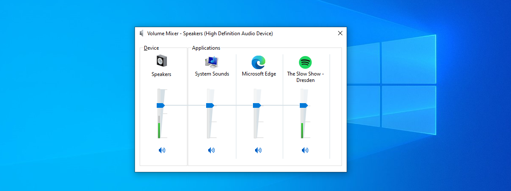Click the Spotify application icon
The height and width of the screenshot is (191, 511).
coord(305,62)
